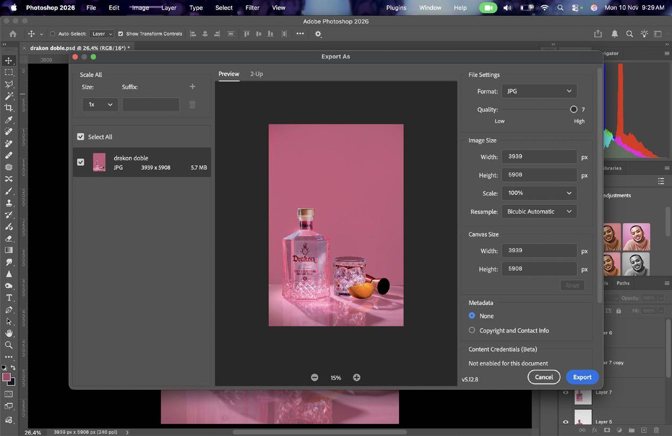672x436 pixels.
Task: Open the Resample Bicubic Automatic dropdown
Action: pyautogui.click(x=539, y=211)
